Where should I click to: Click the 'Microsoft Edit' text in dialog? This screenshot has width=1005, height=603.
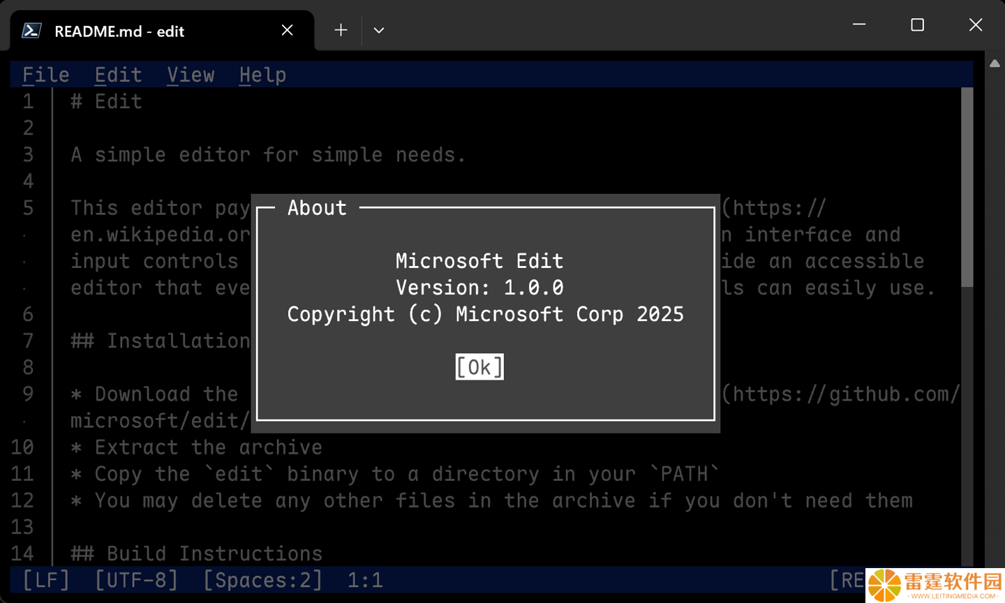point(479,261)
